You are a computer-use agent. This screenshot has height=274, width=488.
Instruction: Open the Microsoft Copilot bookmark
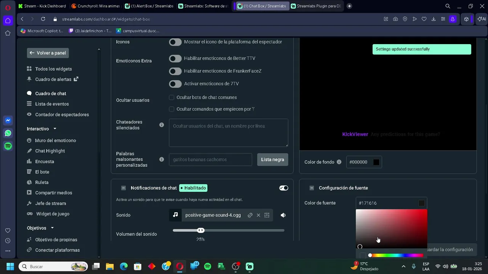click(42, 31)
